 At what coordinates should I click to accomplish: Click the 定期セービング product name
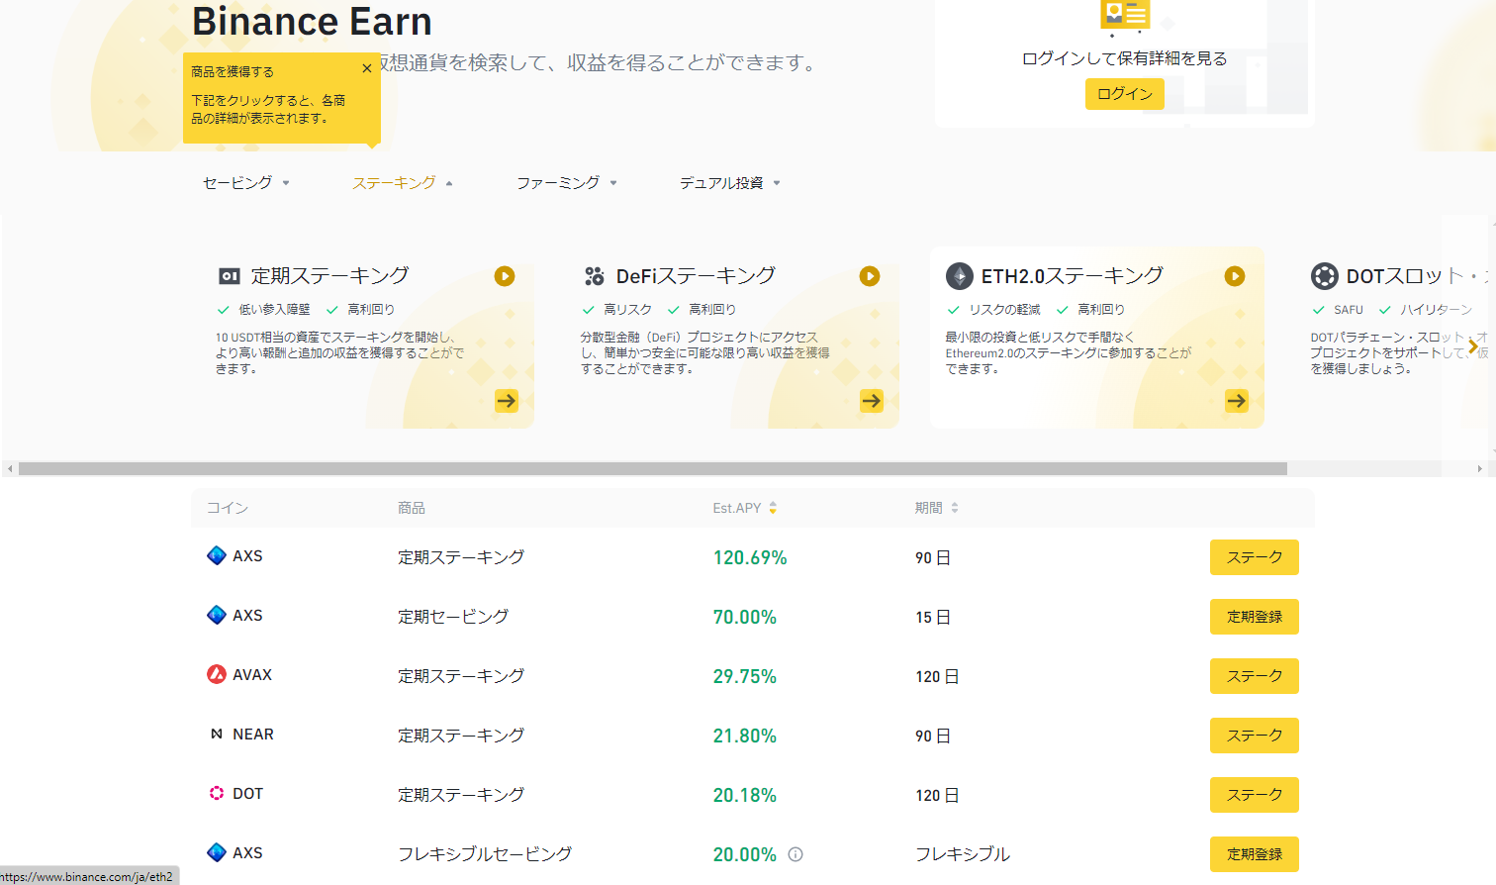pos(453,617)
